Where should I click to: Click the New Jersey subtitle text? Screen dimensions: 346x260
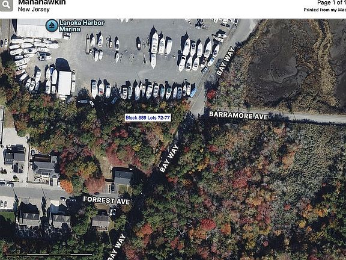(x=34, y=9)
